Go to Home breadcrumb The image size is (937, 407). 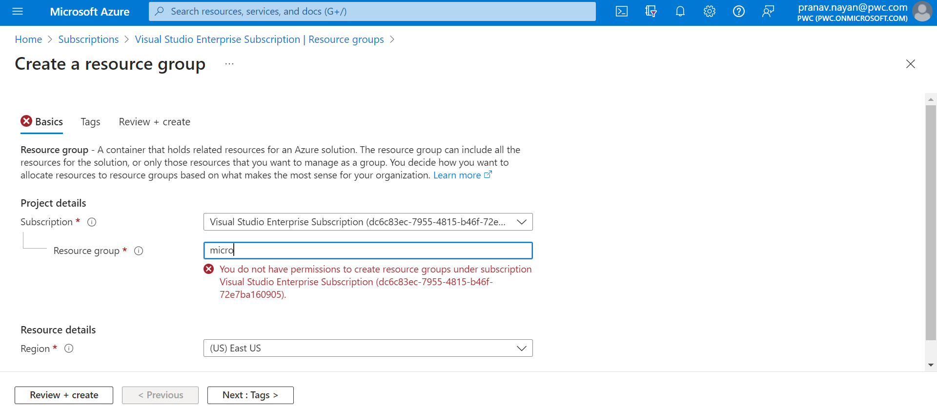[x=28, y=39]
